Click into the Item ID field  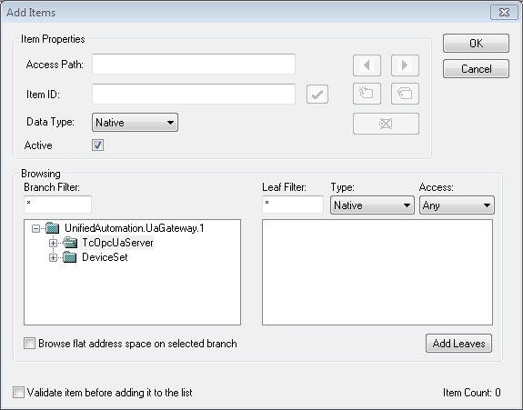pyautogui.click(x=194, y=94)
